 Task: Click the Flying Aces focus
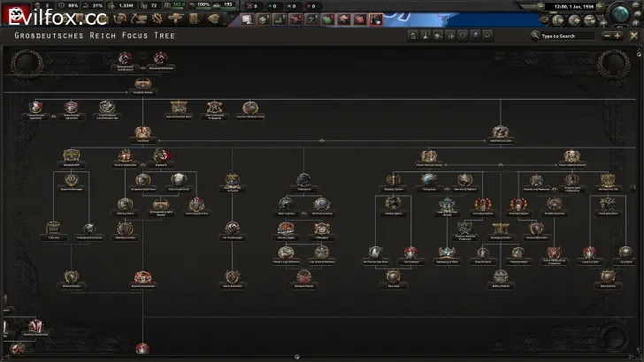tap(428, 179)
